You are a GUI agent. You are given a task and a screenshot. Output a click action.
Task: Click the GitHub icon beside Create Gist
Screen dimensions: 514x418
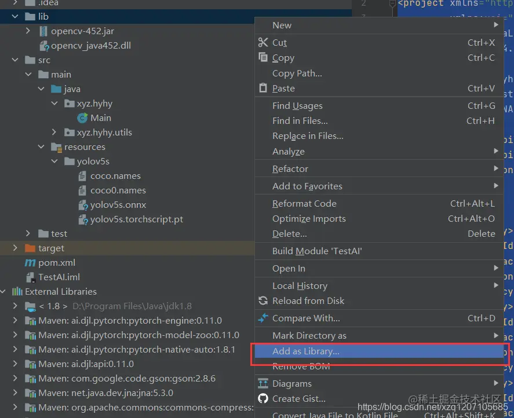[263, 398]
